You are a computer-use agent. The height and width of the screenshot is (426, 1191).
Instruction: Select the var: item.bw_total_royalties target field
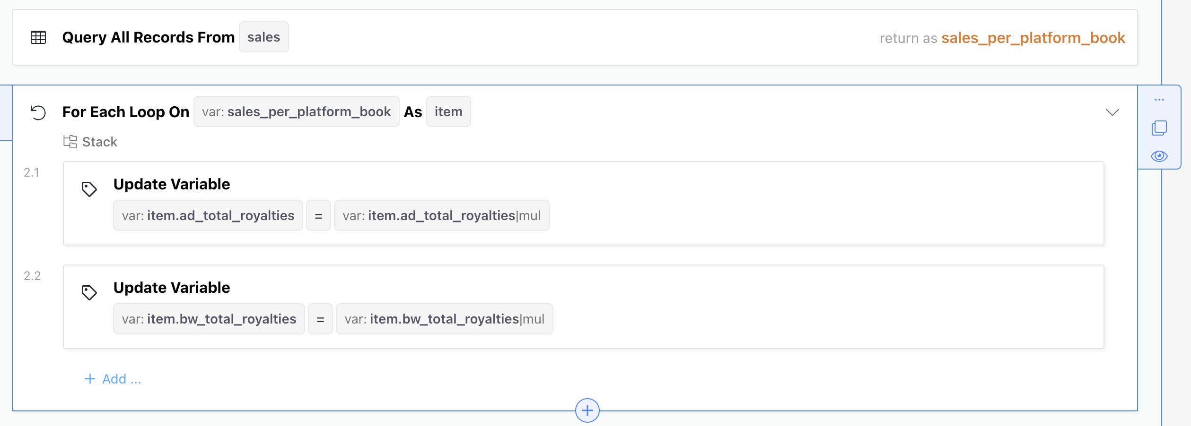tap(209, 319)
